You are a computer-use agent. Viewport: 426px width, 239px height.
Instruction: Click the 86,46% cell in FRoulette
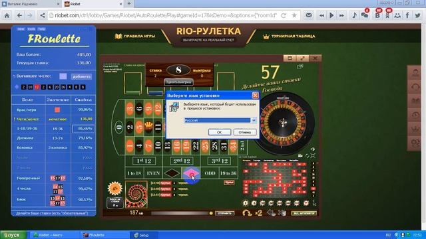[84, 128]
